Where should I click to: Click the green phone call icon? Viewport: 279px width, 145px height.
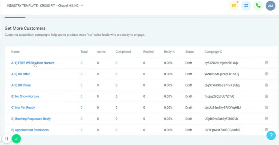pyautogui.click(x=258, y=6)
